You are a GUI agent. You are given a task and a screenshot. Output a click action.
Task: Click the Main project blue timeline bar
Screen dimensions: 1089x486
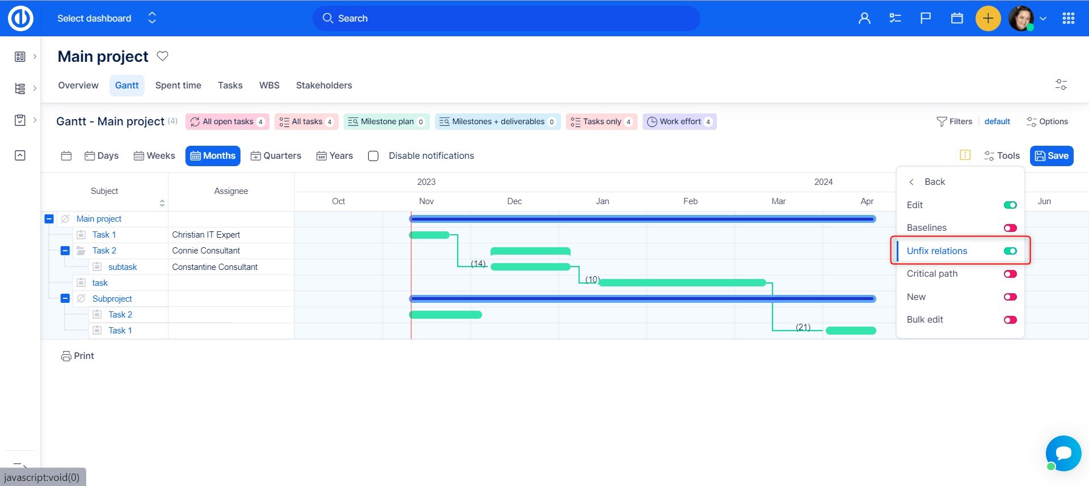pyautogui.click(x=642, y=219)
